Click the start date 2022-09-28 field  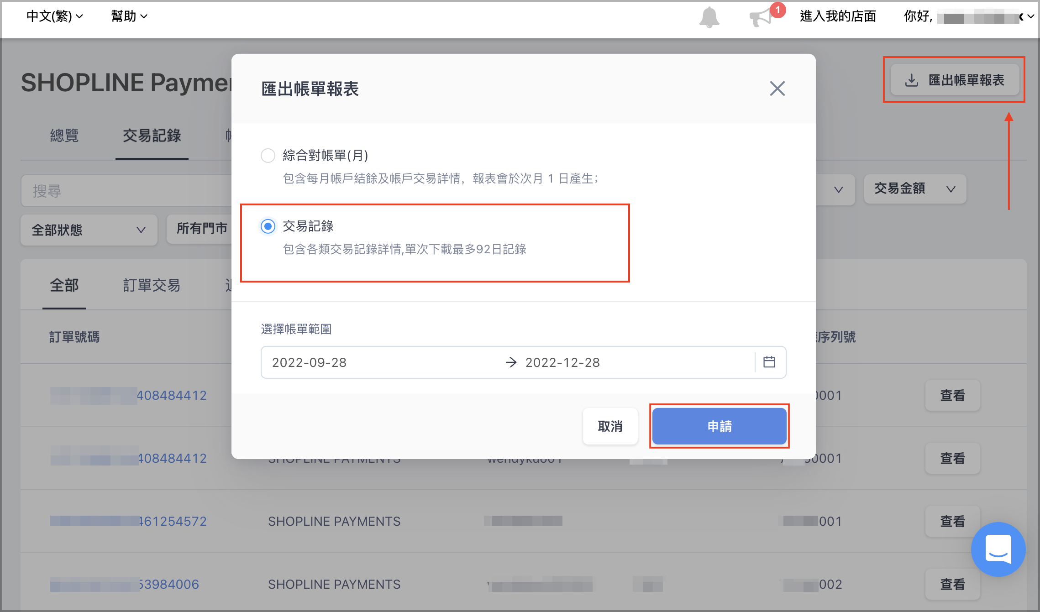coord(310,362)
